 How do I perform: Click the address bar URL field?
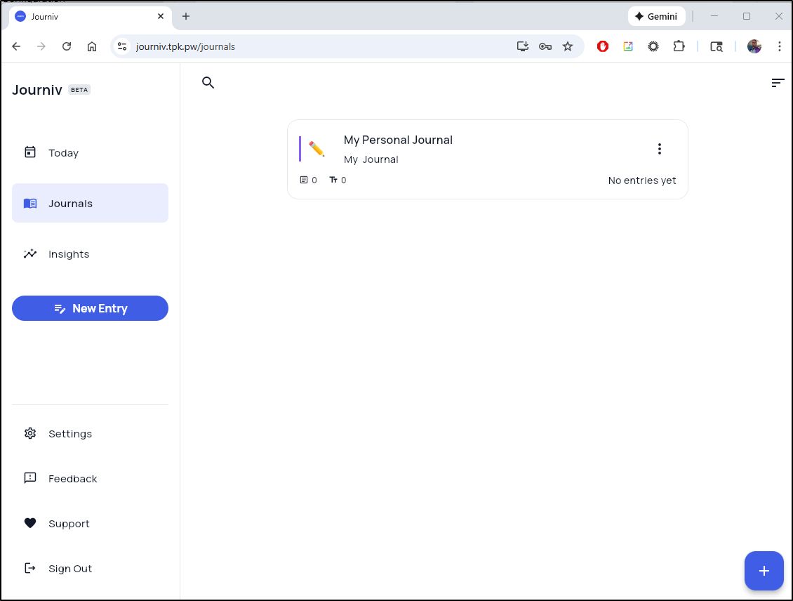click(x=316, y=46)
